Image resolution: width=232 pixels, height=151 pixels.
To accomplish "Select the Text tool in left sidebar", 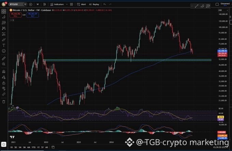I will point(4,45).
